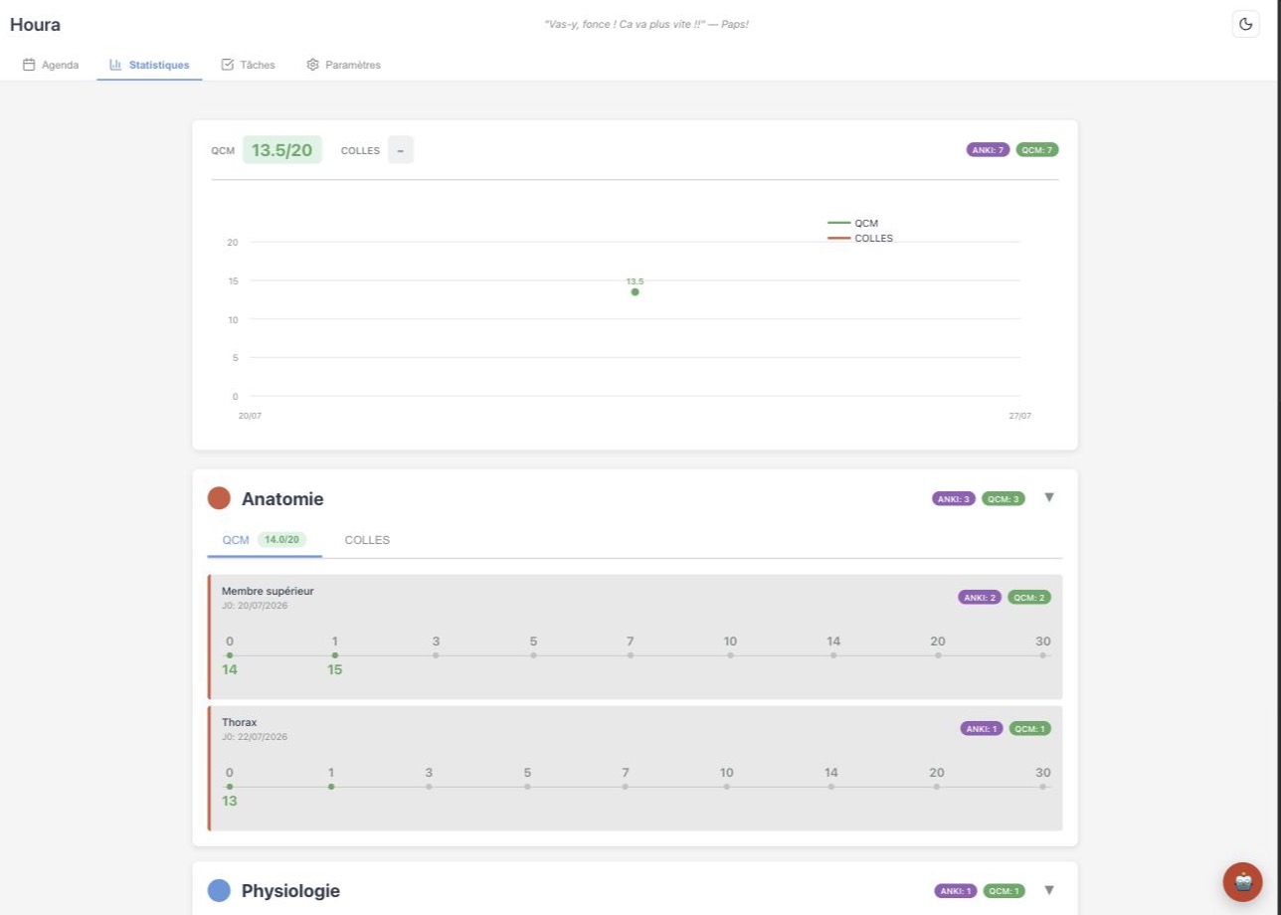Click the Houra app title
The width and height of the screenshot is (1281, 915).
pos(35,25)
